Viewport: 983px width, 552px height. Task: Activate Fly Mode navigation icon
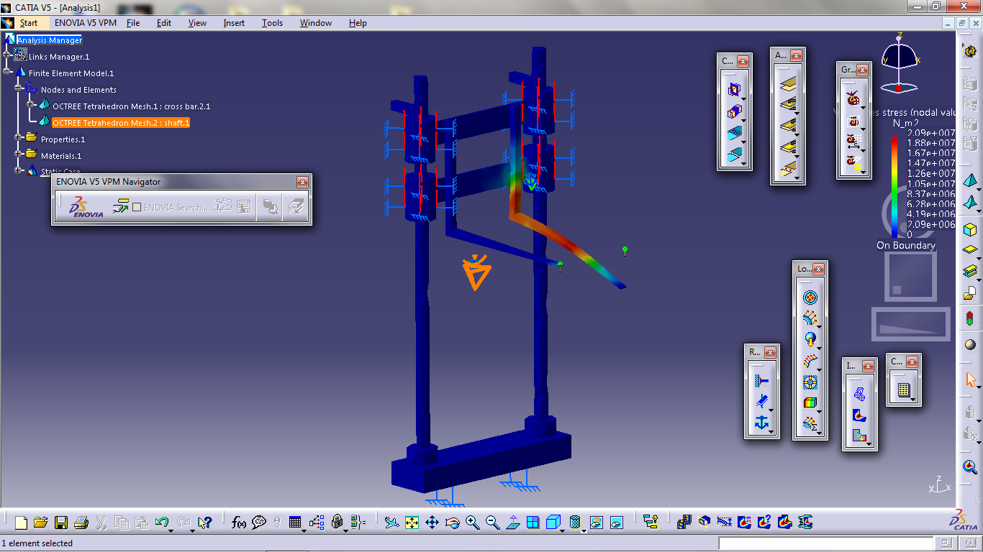392,521
